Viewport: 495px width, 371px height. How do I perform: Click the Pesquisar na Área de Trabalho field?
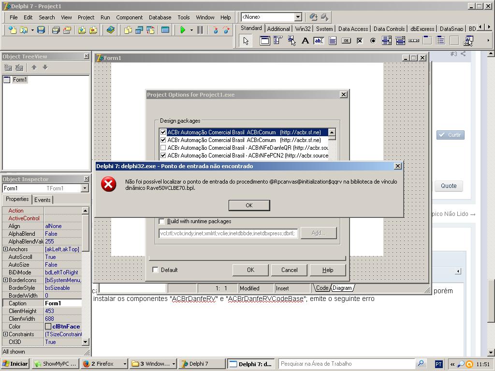point(347,364)
